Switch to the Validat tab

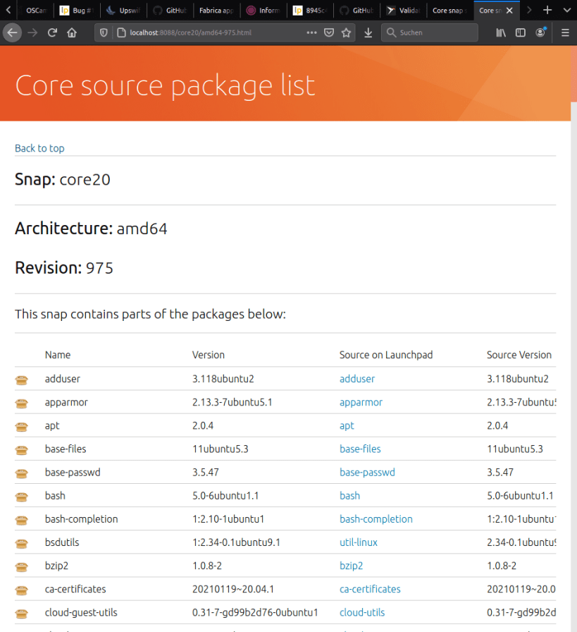(402, 11)
